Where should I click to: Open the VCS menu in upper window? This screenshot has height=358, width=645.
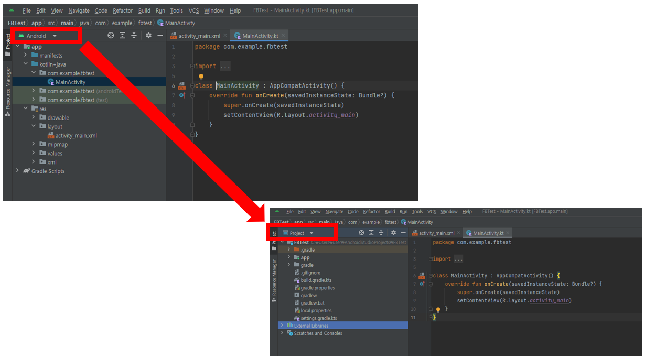(194, 10)
